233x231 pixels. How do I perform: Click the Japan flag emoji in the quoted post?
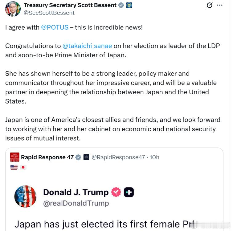point(23,167)
